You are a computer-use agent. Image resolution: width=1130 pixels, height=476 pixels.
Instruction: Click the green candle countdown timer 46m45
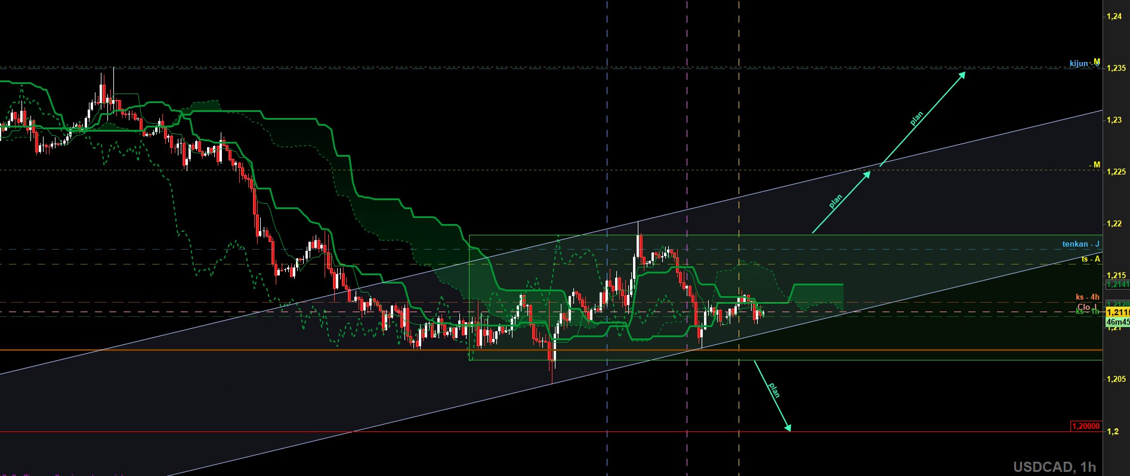pyautogui.click(x=1117, y=322)
